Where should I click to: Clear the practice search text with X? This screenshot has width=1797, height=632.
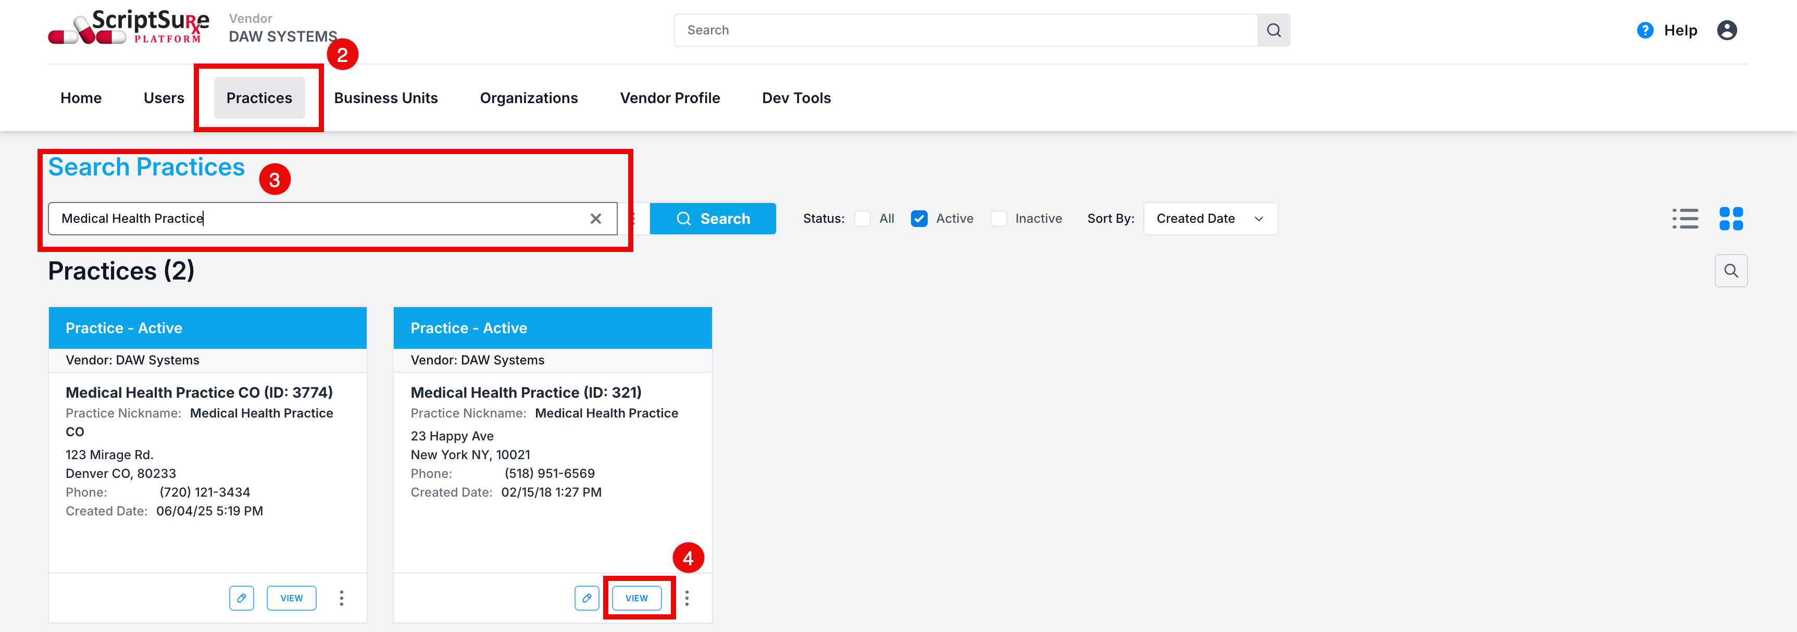click(x=595, y=218)
